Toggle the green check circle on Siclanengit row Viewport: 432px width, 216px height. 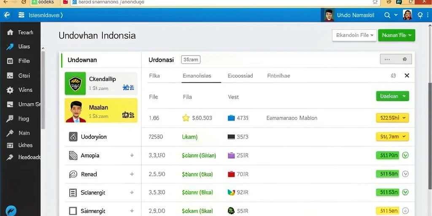405,192
